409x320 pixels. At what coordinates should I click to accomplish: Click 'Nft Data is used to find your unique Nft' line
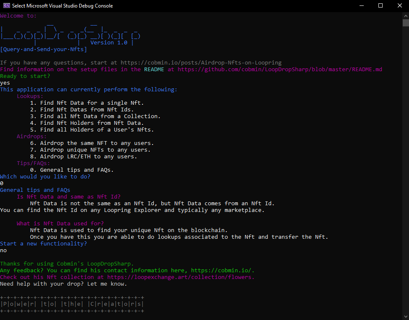click(x=129, y=230)
